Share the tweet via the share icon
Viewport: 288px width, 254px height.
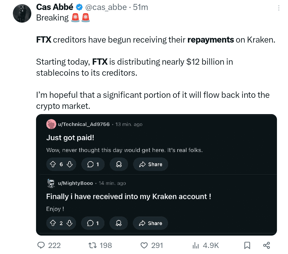(x=266, y=245)
